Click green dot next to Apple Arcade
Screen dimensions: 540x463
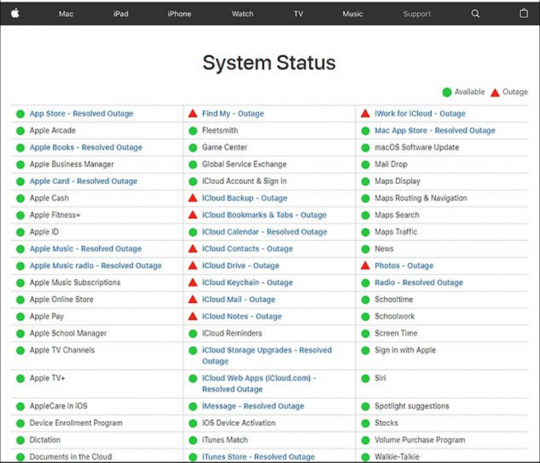click(21, 130)
